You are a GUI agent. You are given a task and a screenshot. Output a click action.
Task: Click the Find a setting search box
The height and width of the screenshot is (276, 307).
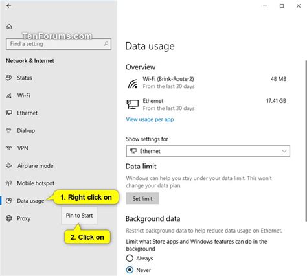point(58,44)
